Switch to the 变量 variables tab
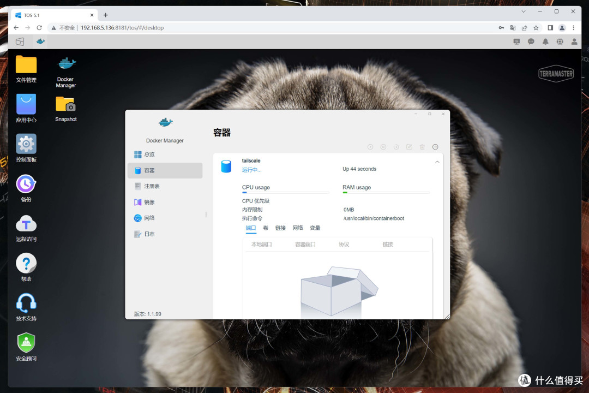The image size is (589, 393). (315, 228)
